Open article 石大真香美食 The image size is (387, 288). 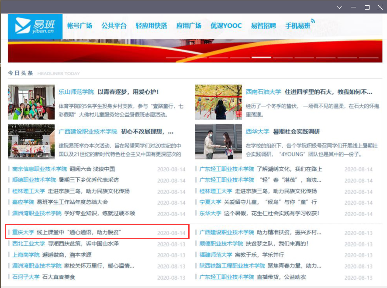[x=59, y=277]
